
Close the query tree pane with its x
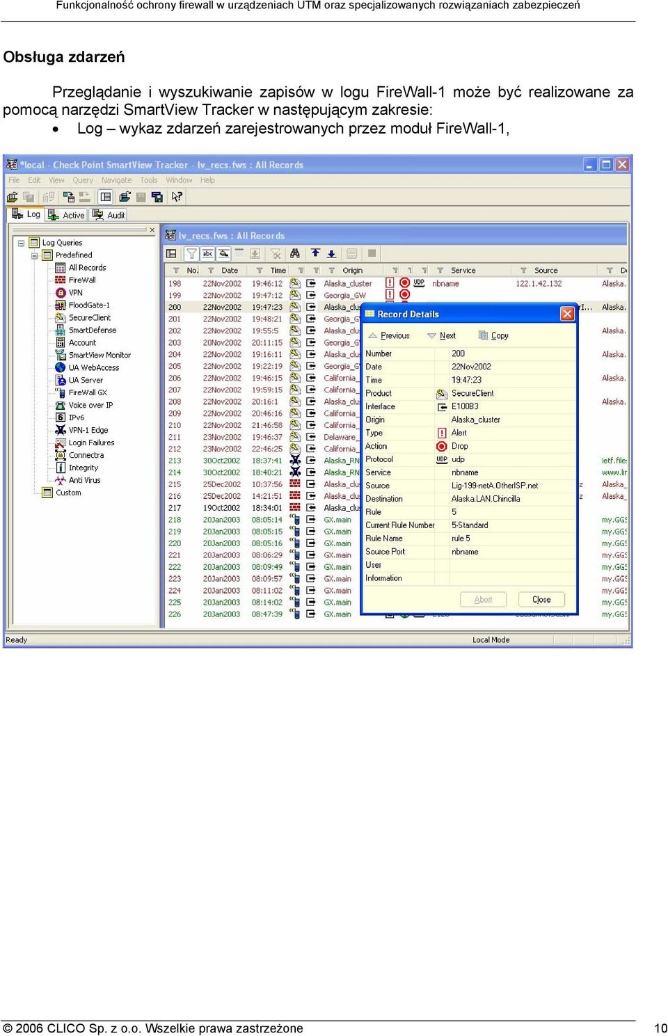(152, 230)
